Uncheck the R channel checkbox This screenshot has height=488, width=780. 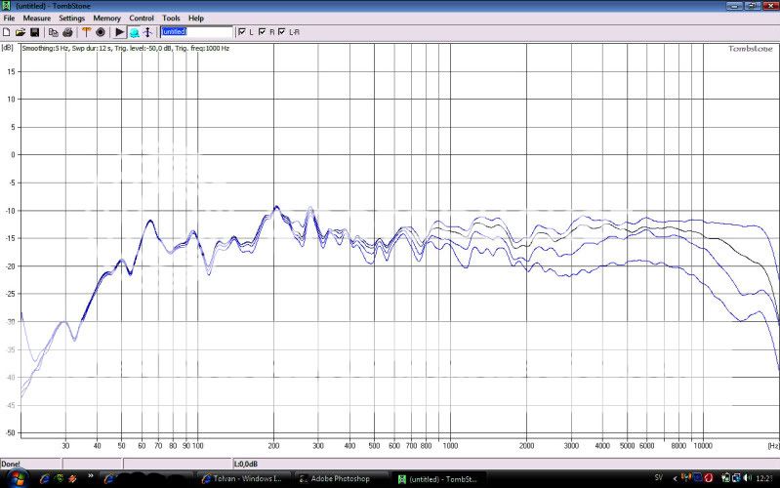click(263, 32)
